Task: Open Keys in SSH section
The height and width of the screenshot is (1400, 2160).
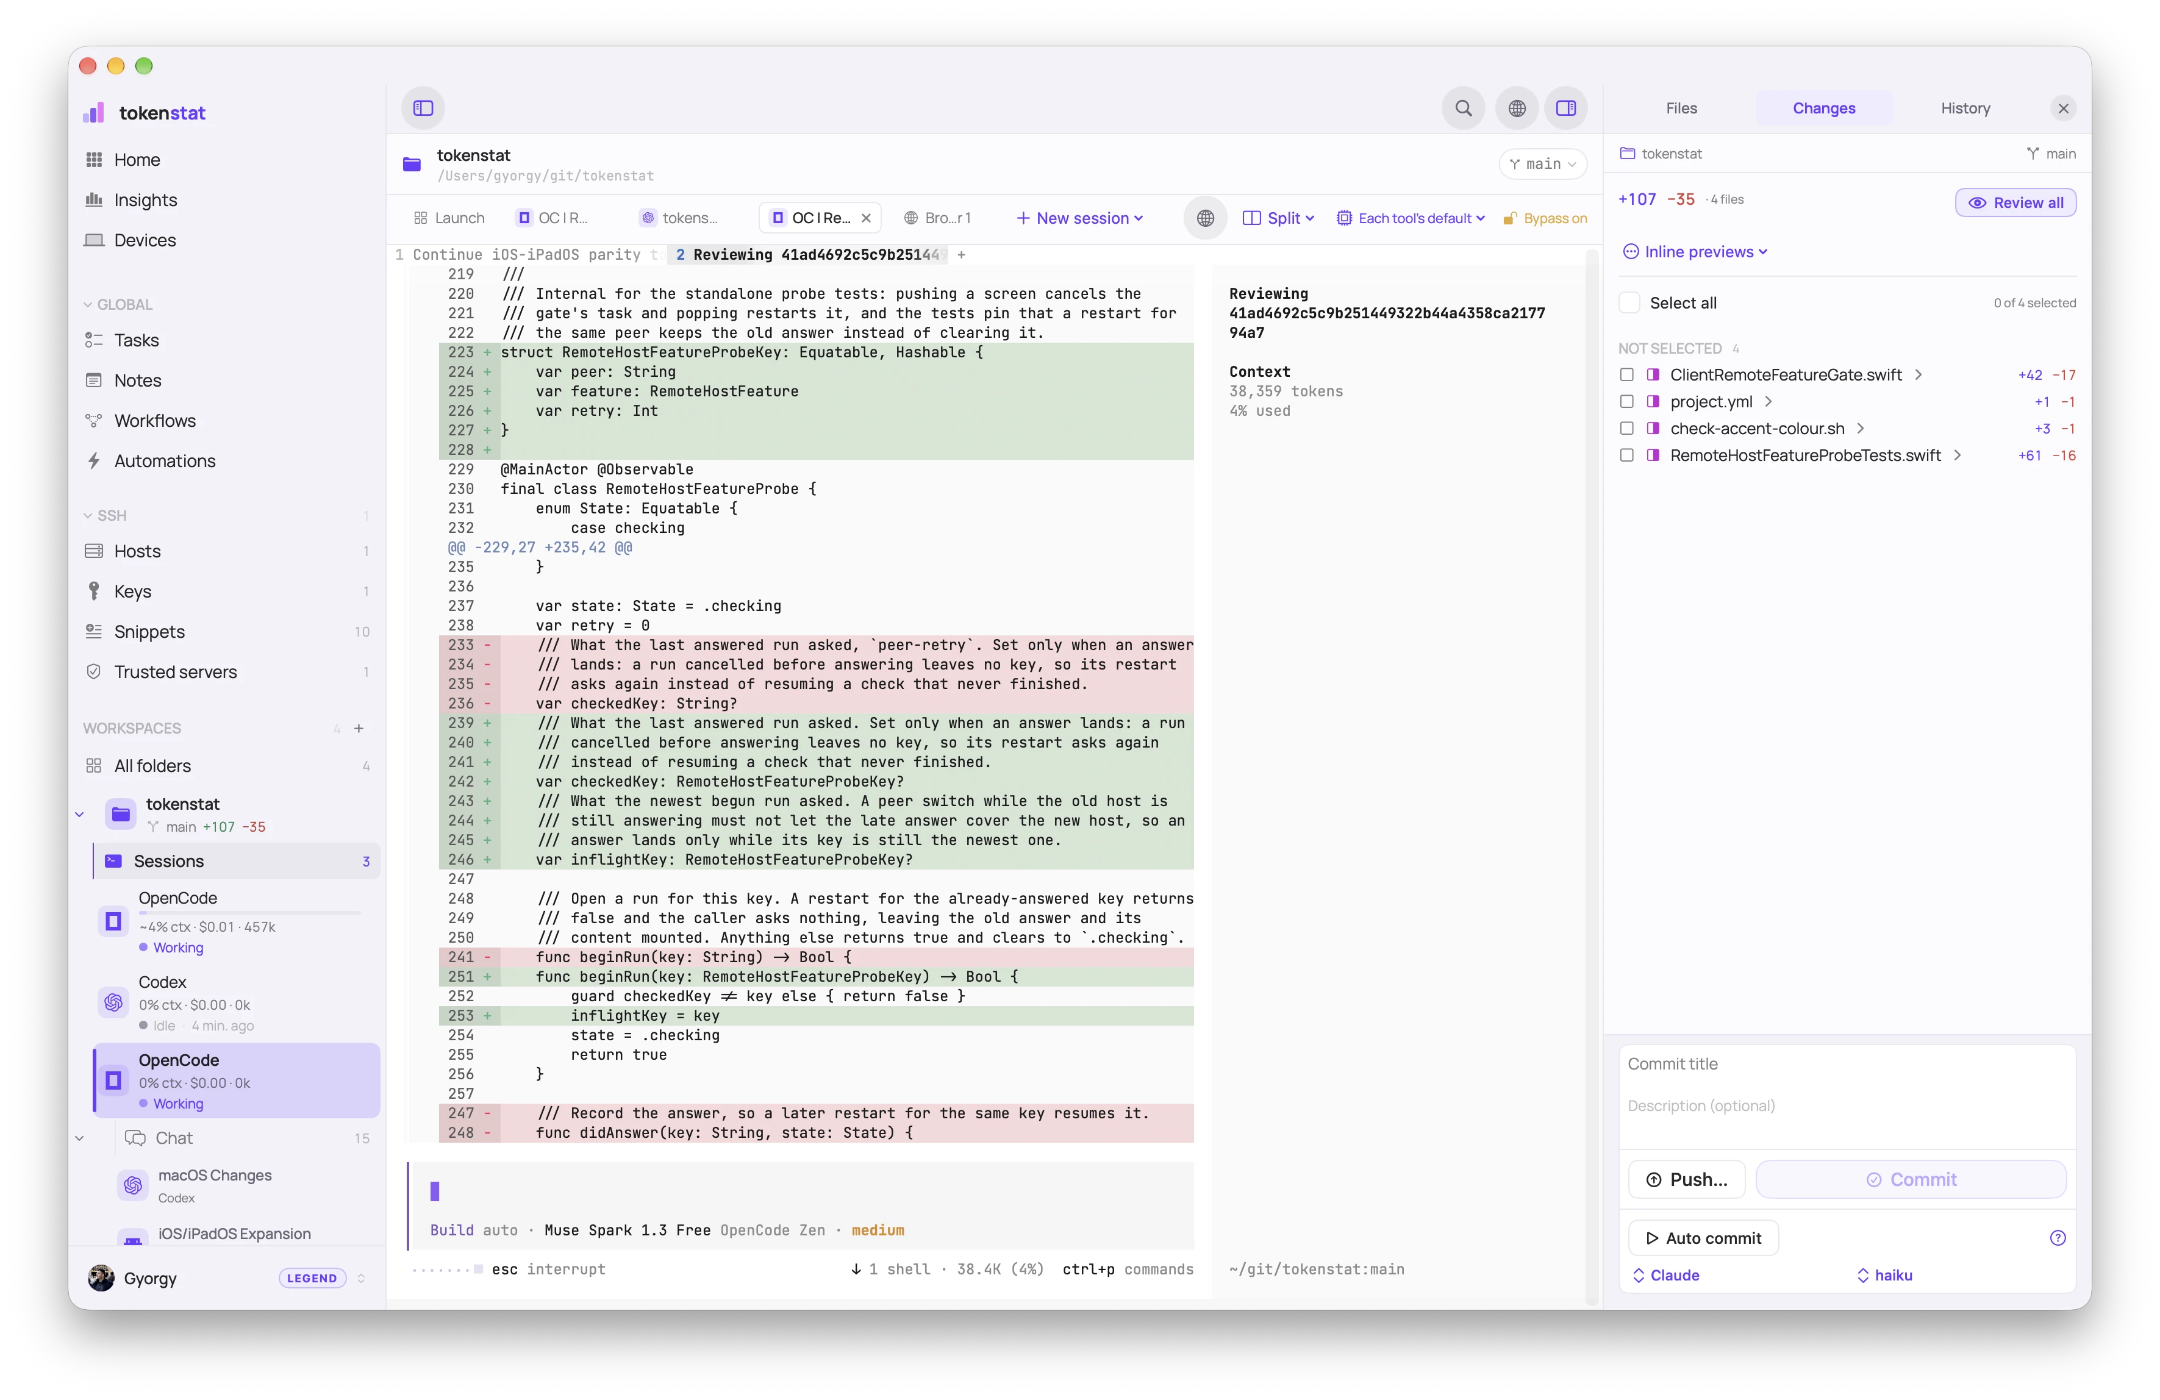Action: pos(132,591)
